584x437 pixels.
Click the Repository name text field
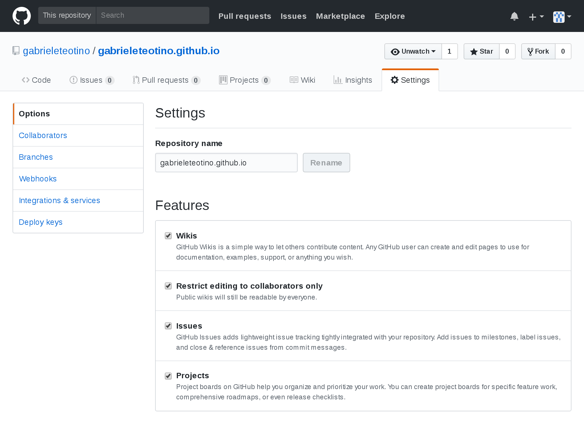coord(226,163)
